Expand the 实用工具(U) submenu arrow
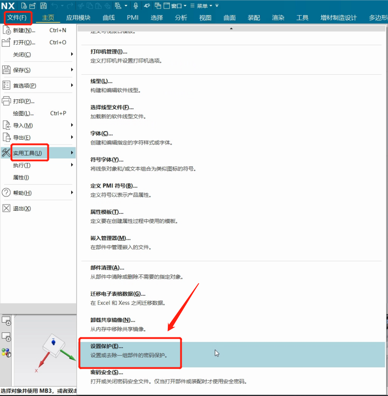The width and height of the screenshot is (388, 396). pyautogui.click(x=72, y=152)
